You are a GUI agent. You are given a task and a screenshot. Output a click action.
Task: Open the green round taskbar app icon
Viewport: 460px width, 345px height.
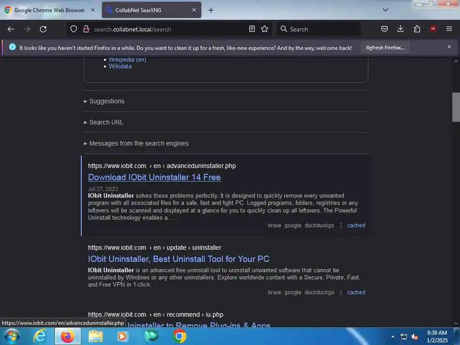pyautogui.click(x=151, y=336)
